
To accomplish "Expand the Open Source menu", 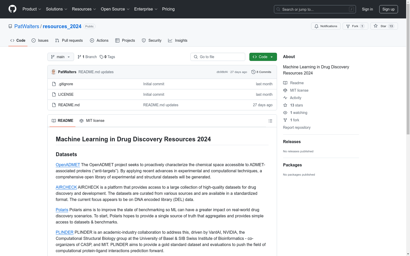I will (x=115, y=9).
